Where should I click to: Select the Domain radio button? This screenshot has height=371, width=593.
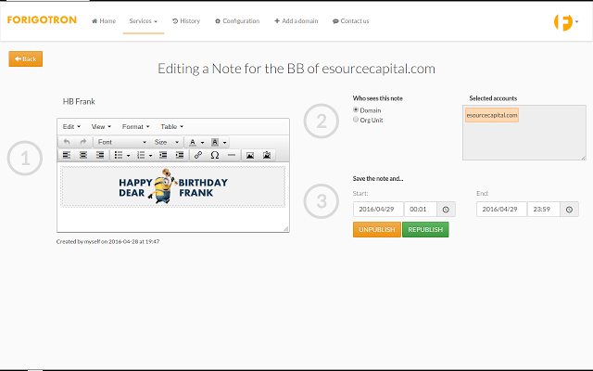tap(356, 110)
